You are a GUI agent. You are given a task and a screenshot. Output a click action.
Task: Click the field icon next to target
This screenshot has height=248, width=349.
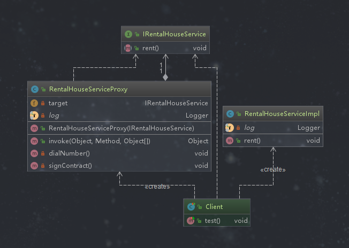pyautogui.click(x=34, y=103)
